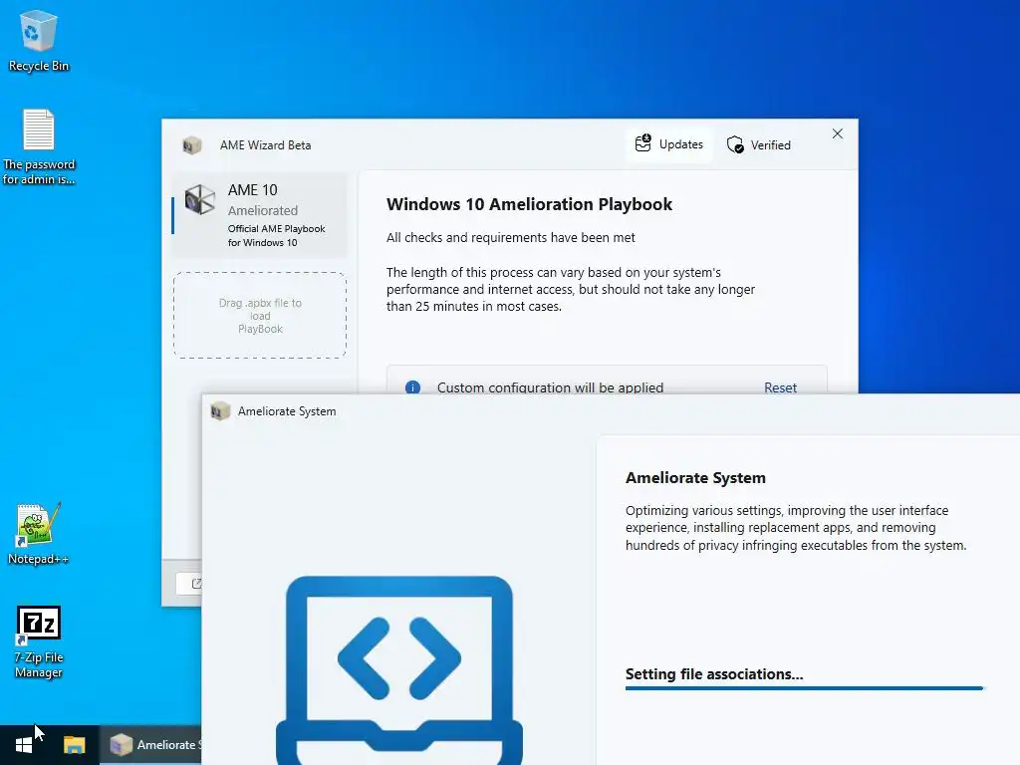Click the Ameliorate System window title icon
This screenshot has height=765, width=1020.
pos(220,411)
